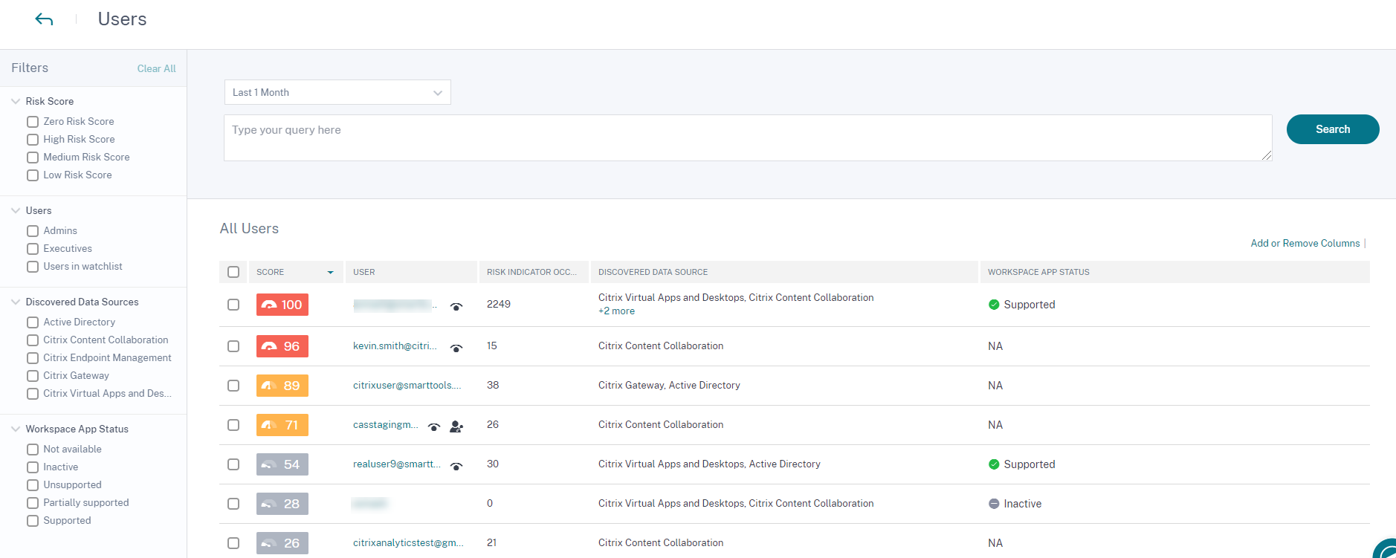The width and height of the screenshot is (1396, 558).
Task: Check Inactive workspace app status filter
Action: [x=33, y=467]
